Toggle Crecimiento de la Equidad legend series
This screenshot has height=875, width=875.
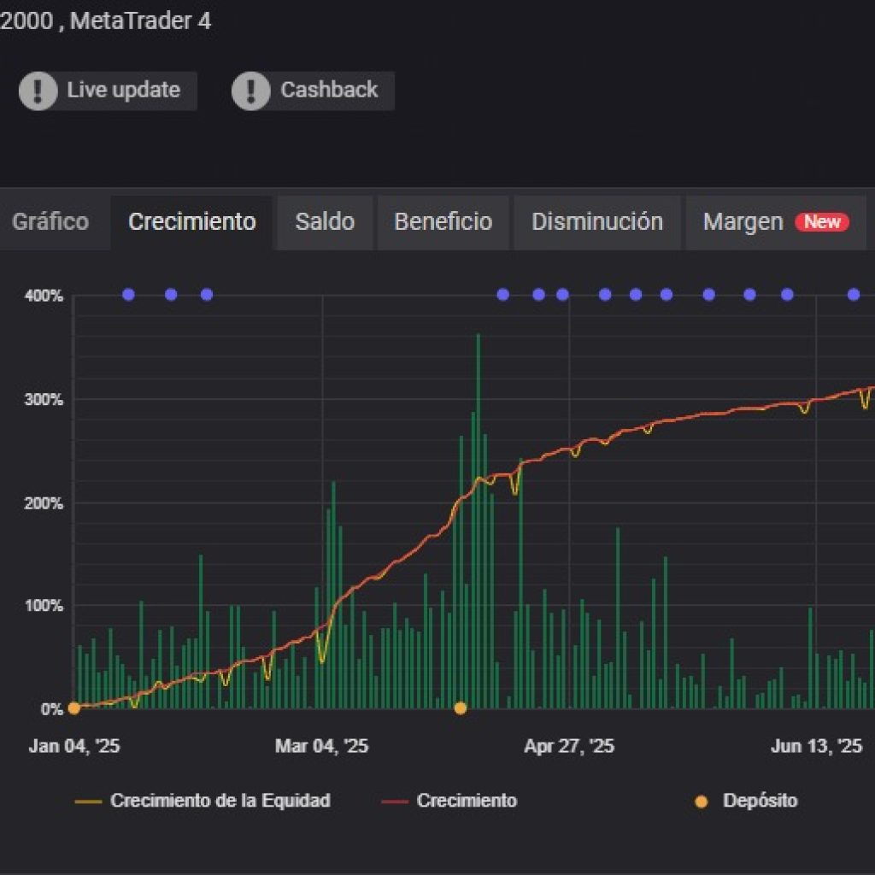tap(220, 801)
